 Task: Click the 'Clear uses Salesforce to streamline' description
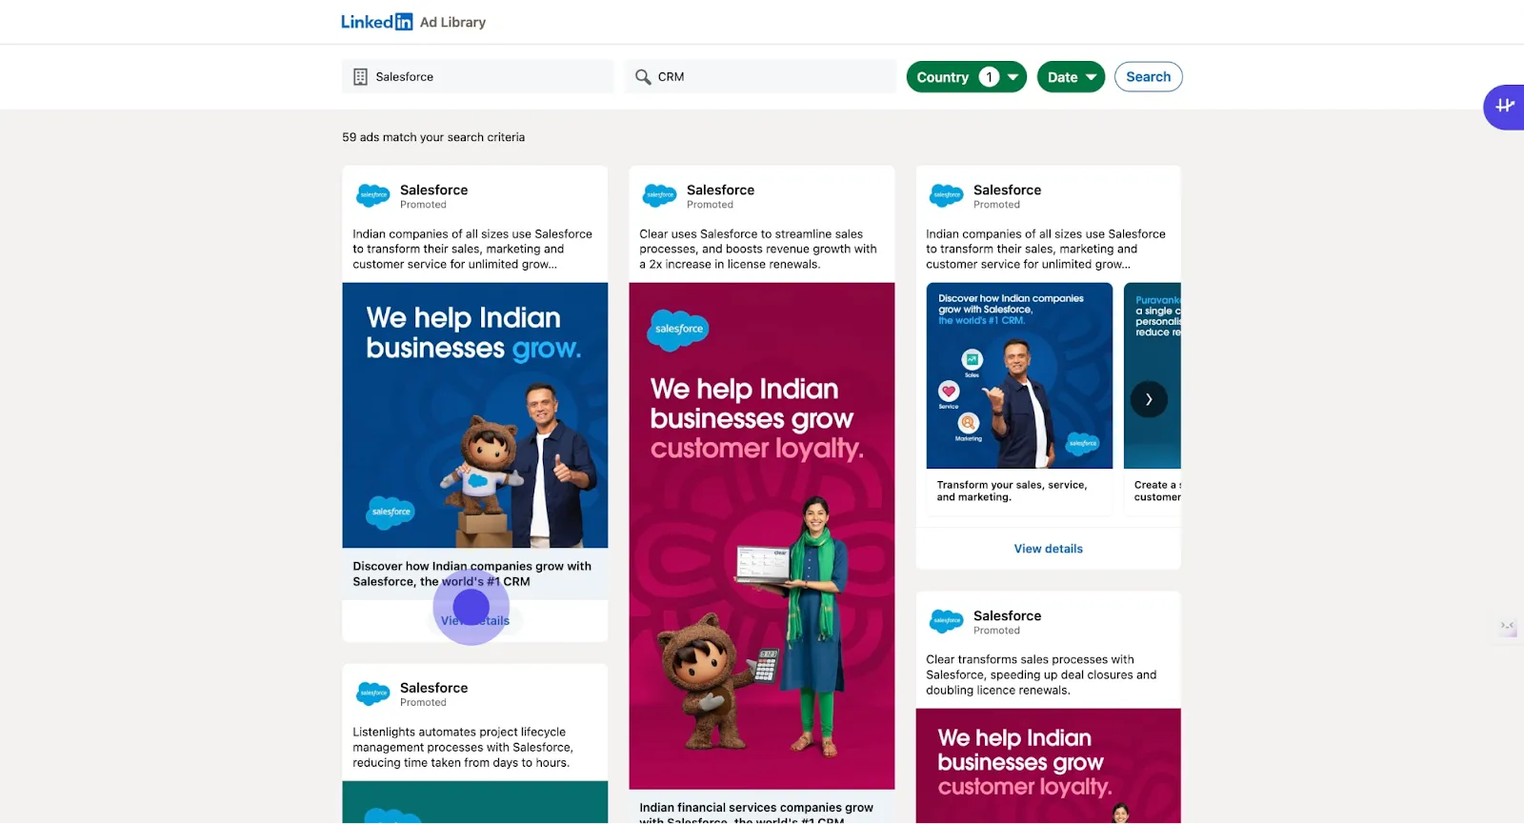point(758,250)
